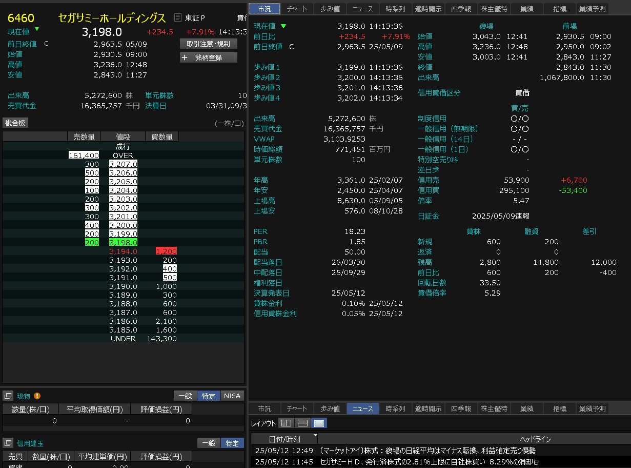Toggle 特定 account in 現物 section
631x468 pixels.
pos(209,396)
